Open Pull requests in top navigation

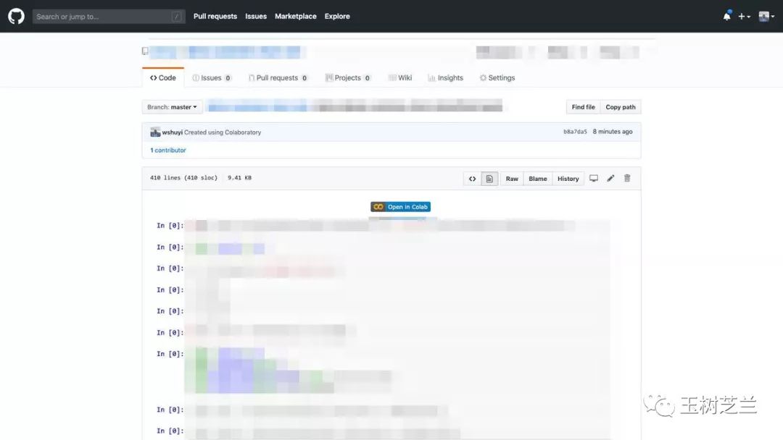click(x=215, y=17)
